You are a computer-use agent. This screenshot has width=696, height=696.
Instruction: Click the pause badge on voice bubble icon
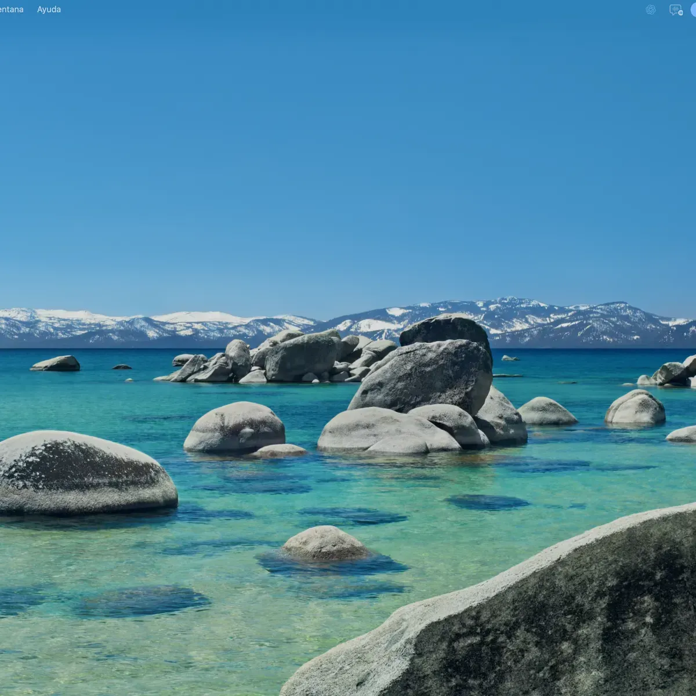[x=680, y=13]
